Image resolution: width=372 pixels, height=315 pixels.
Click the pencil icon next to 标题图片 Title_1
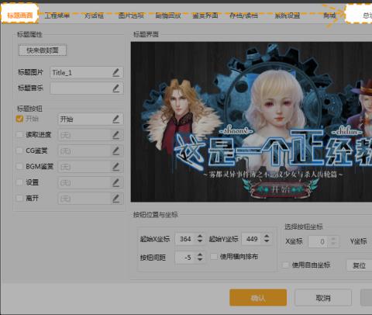[x=116, y=73]
